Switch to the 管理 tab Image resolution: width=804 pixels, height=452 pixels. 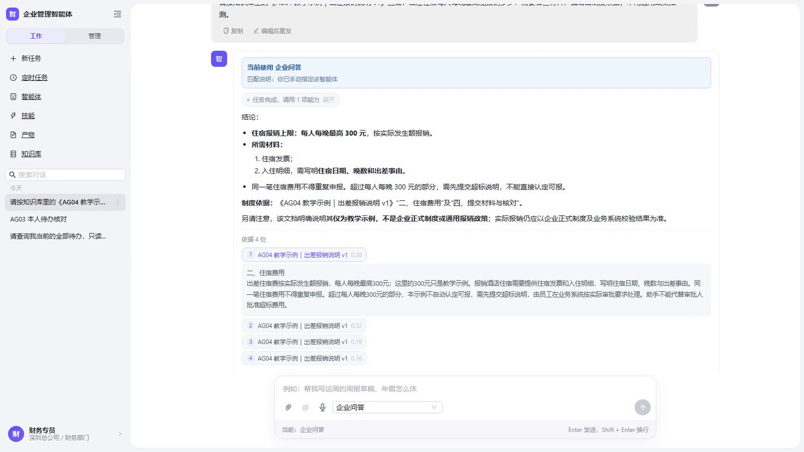pyautogui.click(x=95, y=36)
